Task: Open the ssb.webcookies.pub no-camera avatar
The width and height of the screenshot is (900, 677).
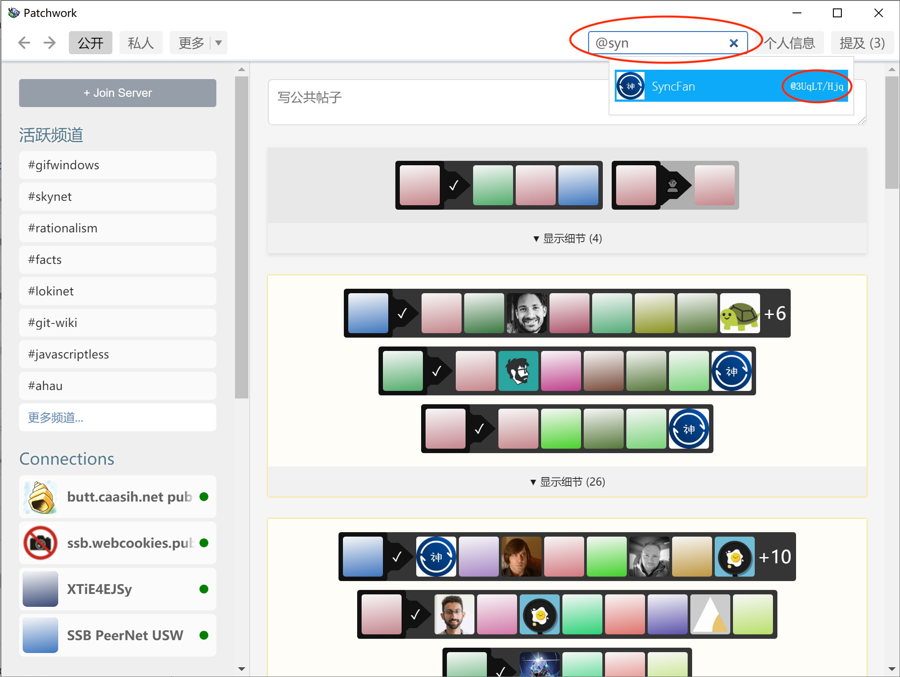Action: point(40,543)
